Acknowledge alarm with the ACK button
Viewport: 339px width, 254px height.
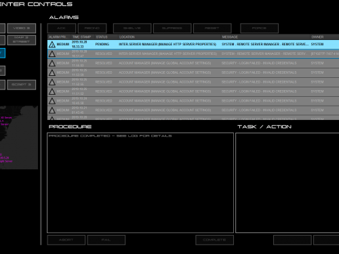[62, 28]
